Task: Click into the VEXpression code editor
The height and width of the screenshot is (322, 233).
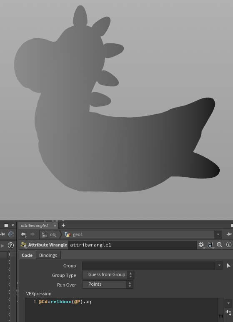Action: [121, 310]
